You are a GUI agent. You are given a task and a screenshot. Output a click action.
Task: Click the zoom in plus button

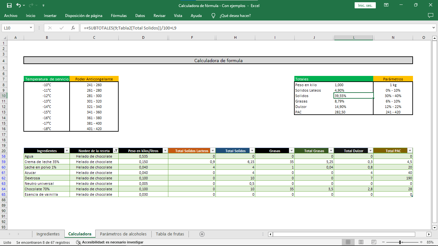(x=421, y=242)
